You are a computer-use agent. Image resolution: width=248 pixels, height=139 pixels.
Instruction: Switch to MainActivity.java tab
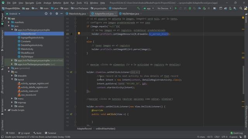click(77, 14)
